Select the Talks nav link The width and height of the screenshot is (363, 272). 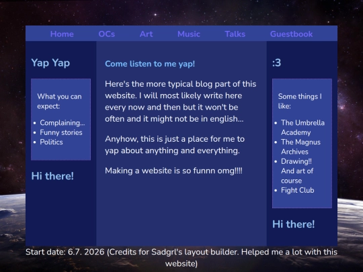click(x=235, y=34)
